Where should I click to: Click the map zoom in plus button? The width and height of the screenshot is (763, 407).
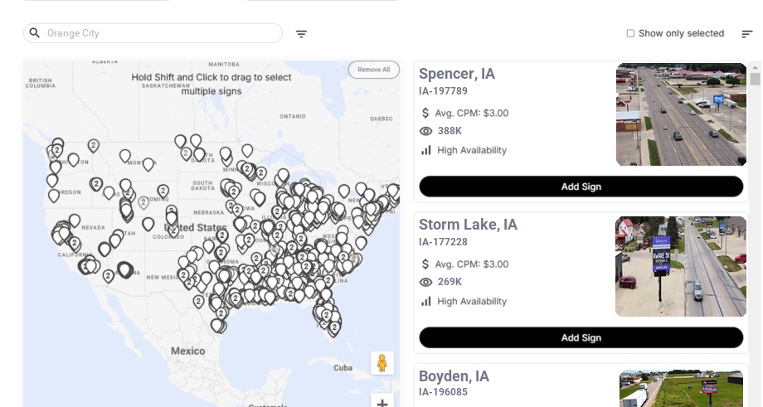381,403
